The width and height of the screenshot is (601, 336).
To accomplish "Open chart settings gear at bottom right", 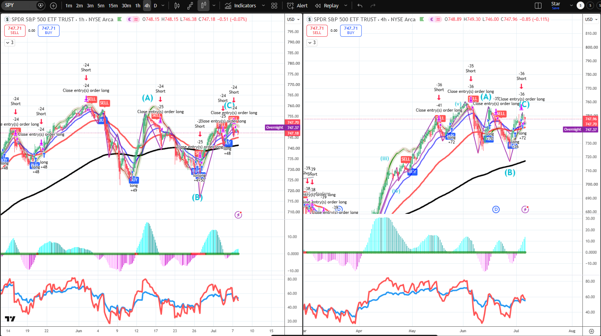I will [x=591, y=331].
